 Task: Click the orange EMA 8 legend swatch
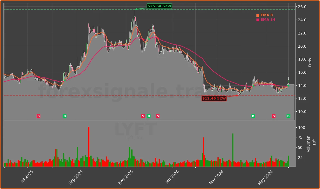pos(258,15)
